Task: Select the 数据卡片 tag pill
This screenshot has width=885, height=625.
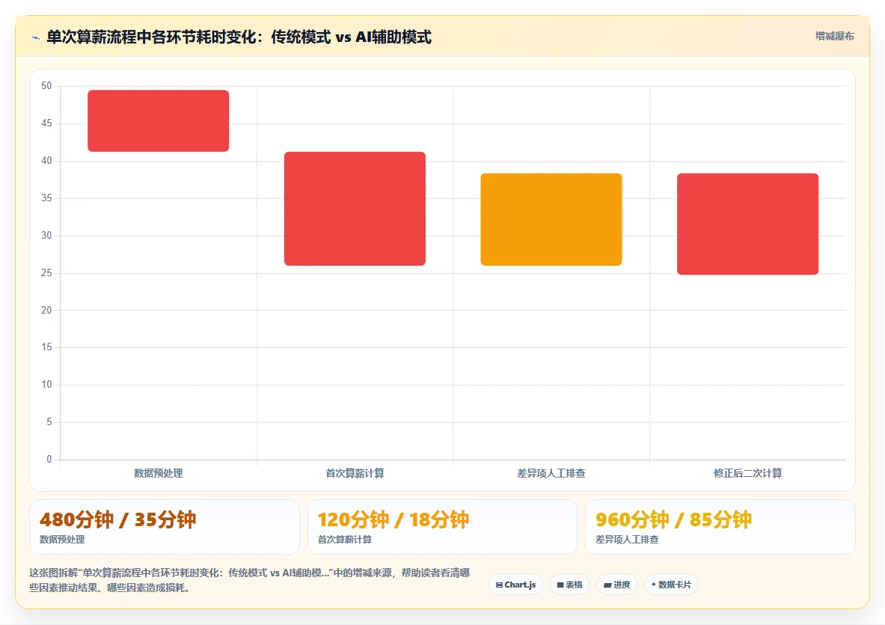Action: coord(671,585)
